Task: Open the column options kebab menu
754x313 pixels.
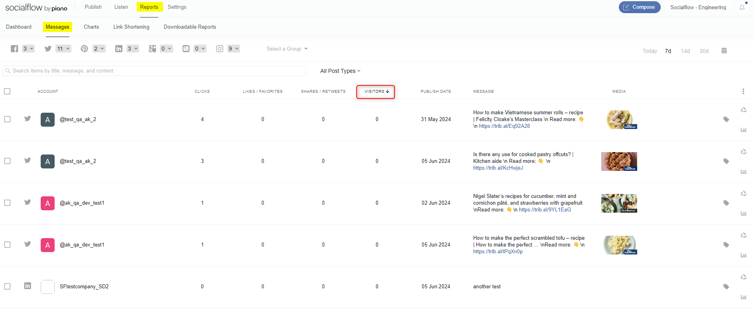Action: tap(743, 91)
